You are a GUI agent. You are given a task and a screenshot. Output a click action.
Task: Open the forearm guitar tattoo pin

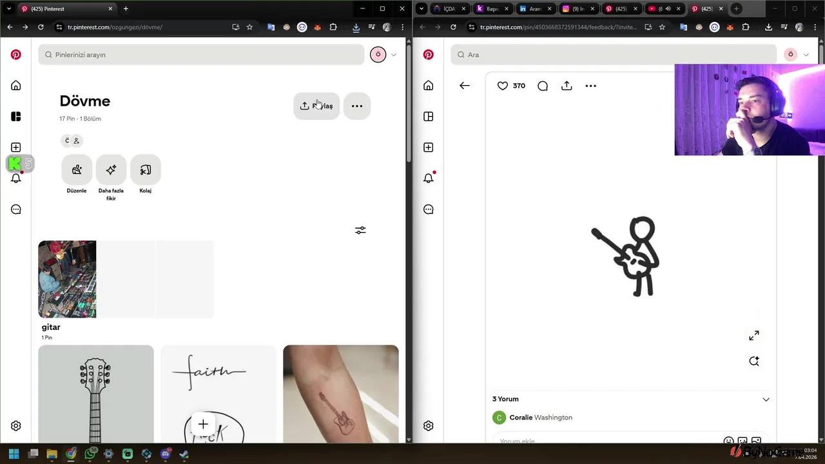coord(341,394)
